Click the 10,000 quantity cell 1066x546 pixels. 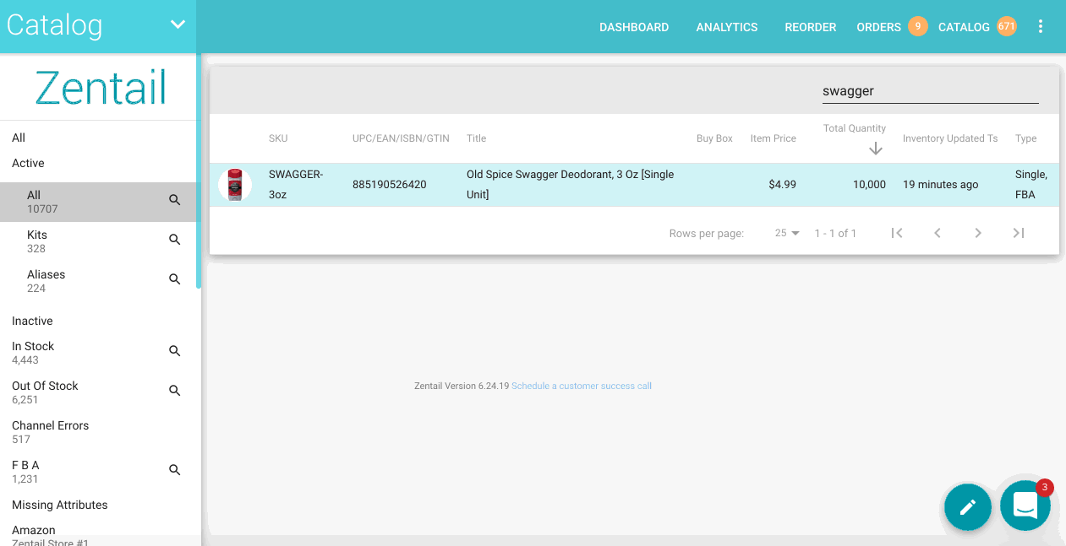point(870,184)
